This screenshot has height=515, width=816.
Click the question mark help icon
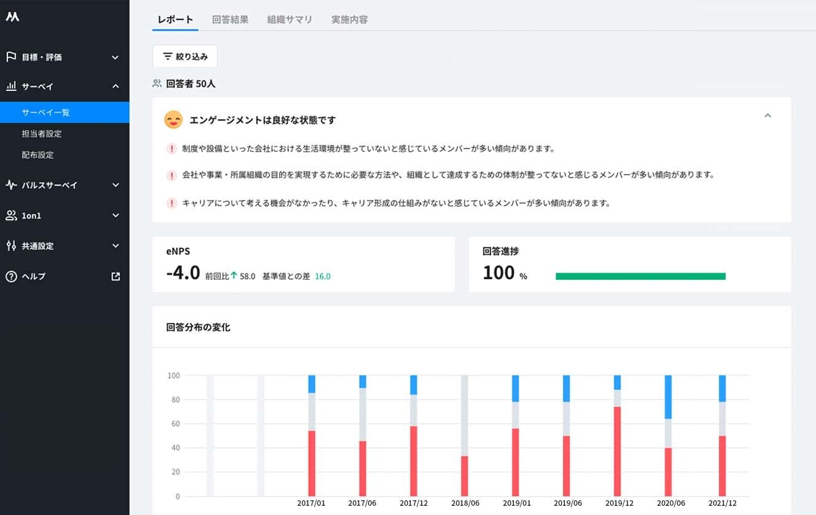(11, 276)
